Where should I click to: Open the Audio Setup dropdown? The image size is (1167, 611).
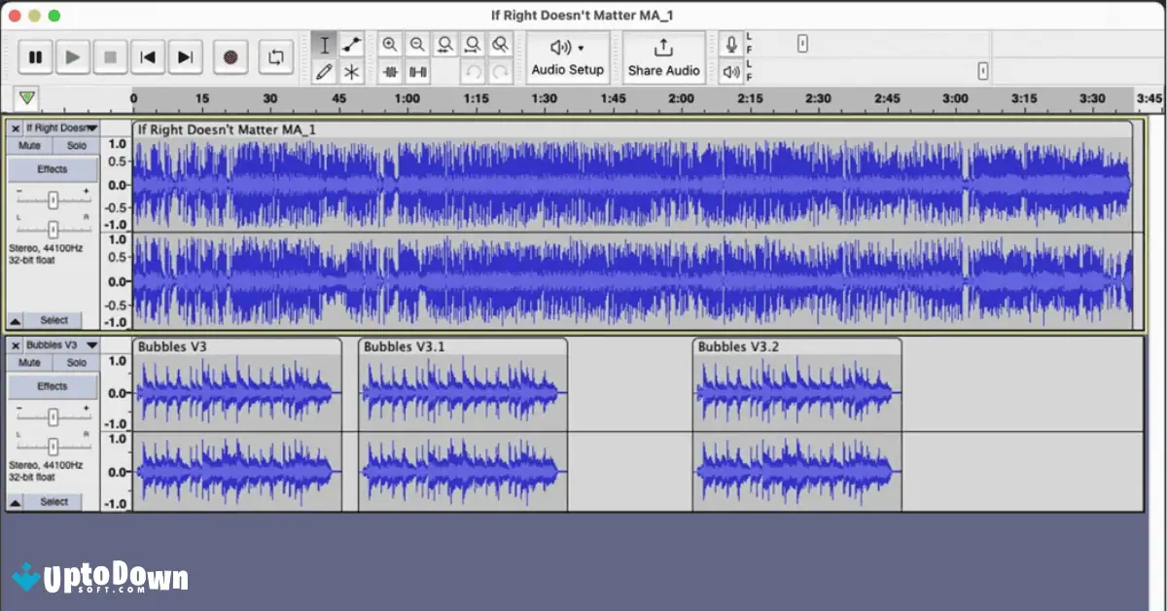(568, 56)
